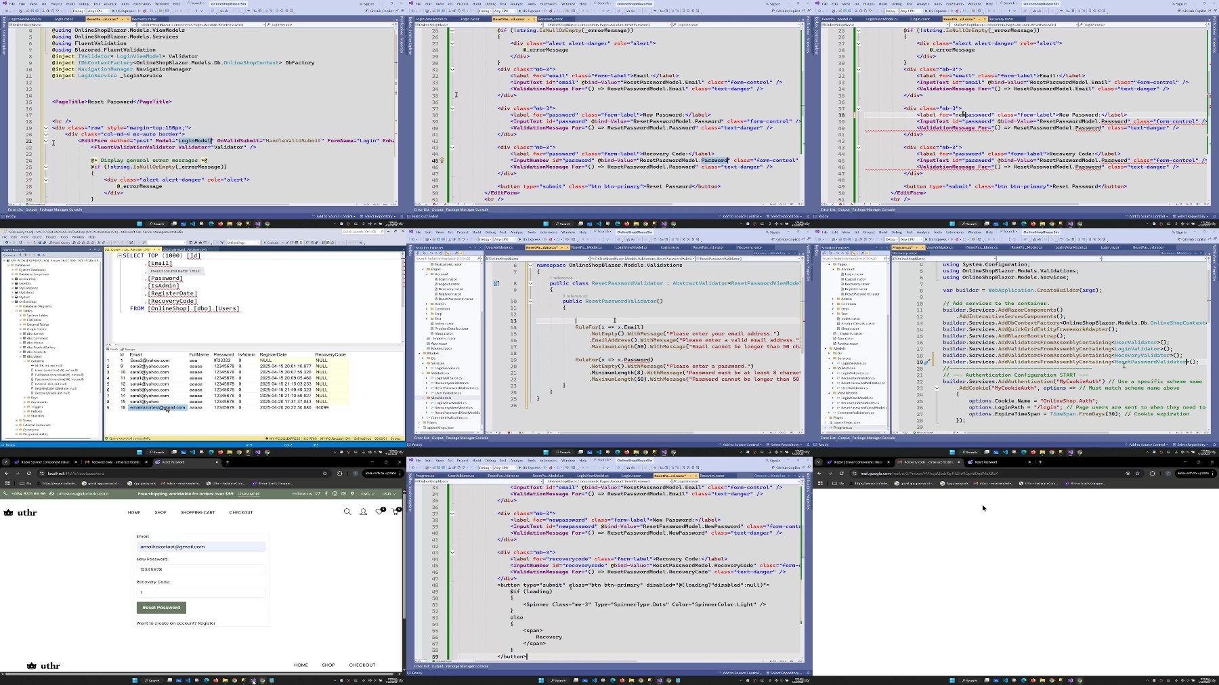This screenshot has height=685, width=1219.
Task: Reload the localhost resetpassword browser page
Action: pyautogui.click(x=28, y=474)
